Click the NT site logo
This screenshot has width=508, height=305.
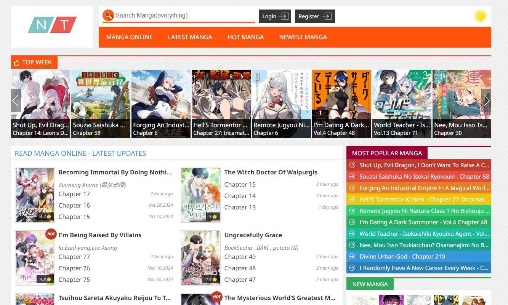click(52, 25)
